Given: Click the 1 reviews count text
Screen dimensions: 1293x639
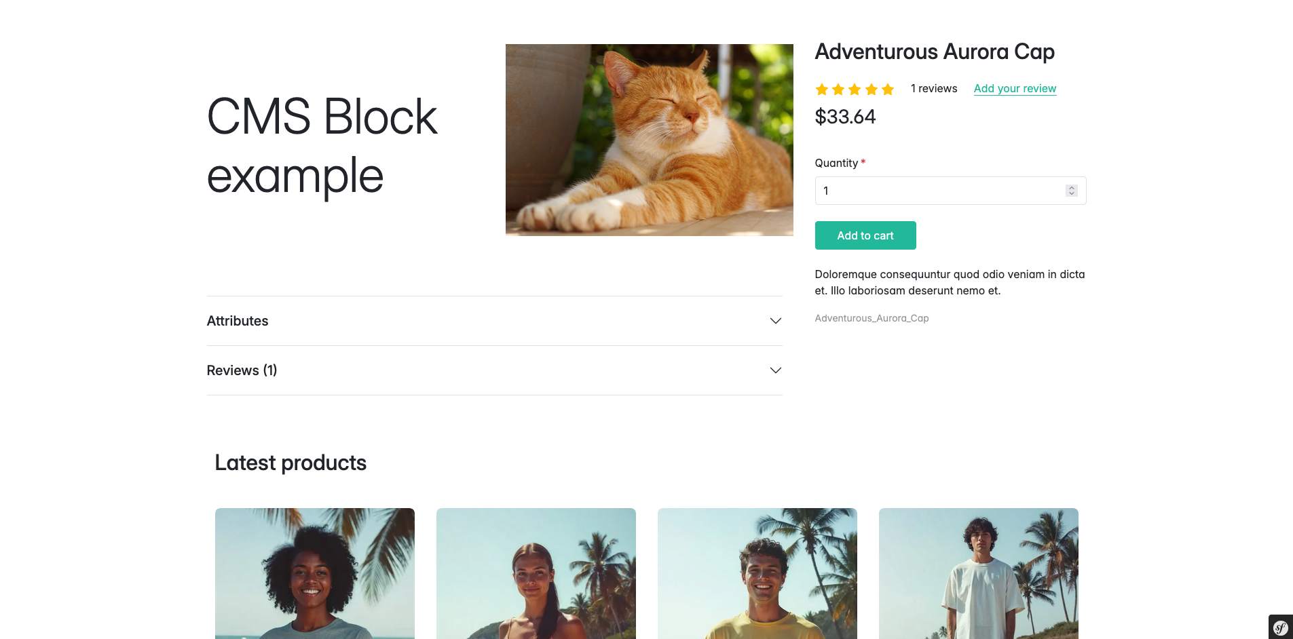Looking at the screenshot, I should (934, 88).
